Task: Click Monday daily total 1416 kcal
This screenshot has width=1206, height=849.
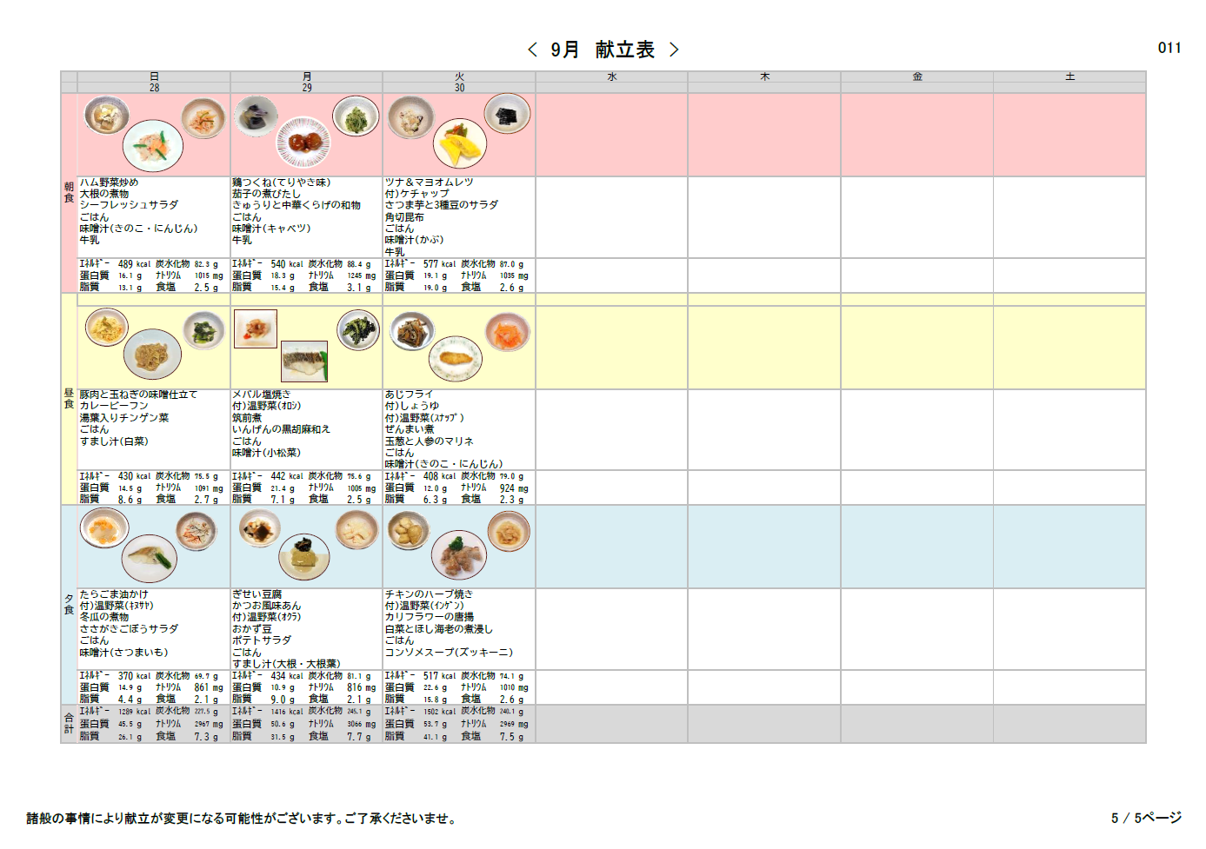Action: 286,712
